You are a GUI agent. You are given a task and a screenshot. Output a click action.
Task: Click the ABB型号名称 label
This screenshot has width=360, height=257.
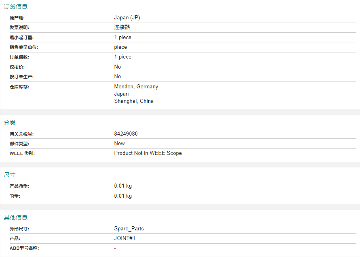coord(24,248)
